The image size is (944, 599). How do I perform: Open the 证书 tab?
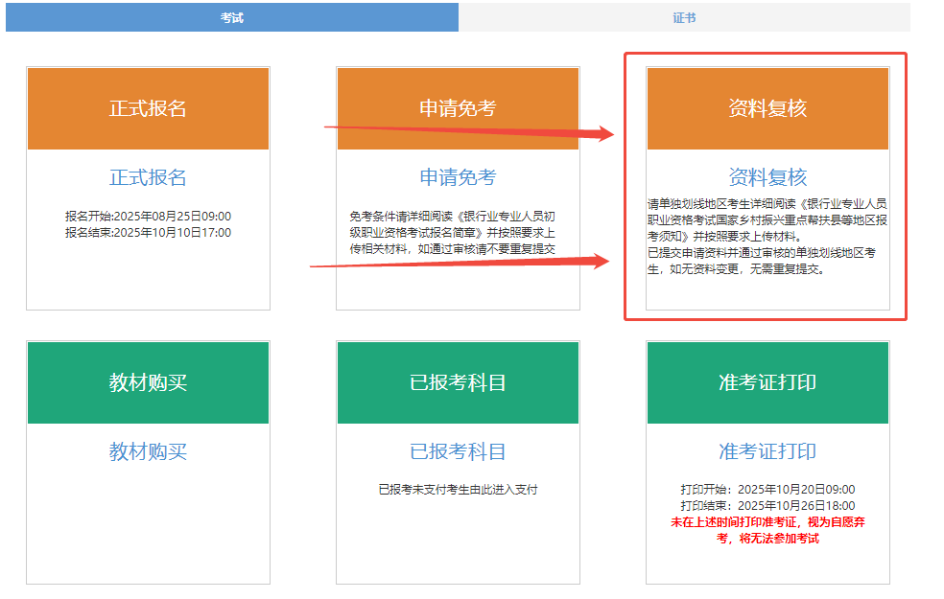click(x=684, y=17)
